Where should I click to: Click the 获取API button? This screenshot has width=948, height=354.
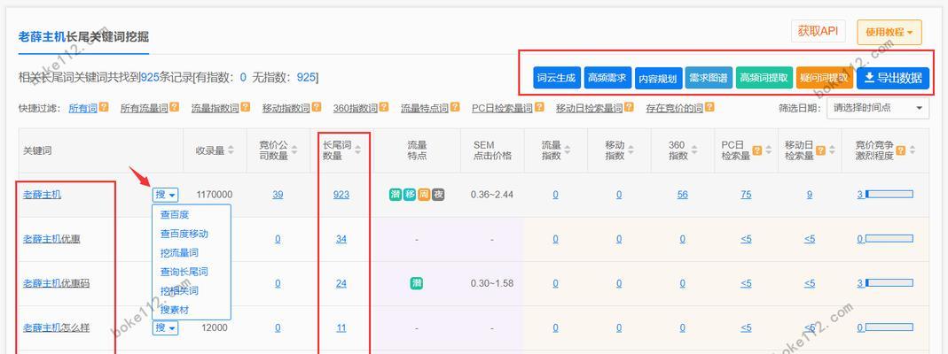(x=818, y=31)
